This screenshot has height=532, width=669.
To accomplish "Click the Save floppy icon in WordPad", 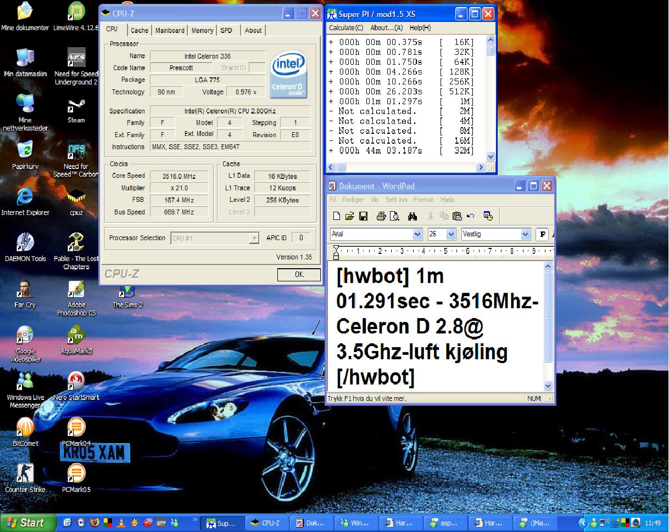I will click(x=363, y=216).
